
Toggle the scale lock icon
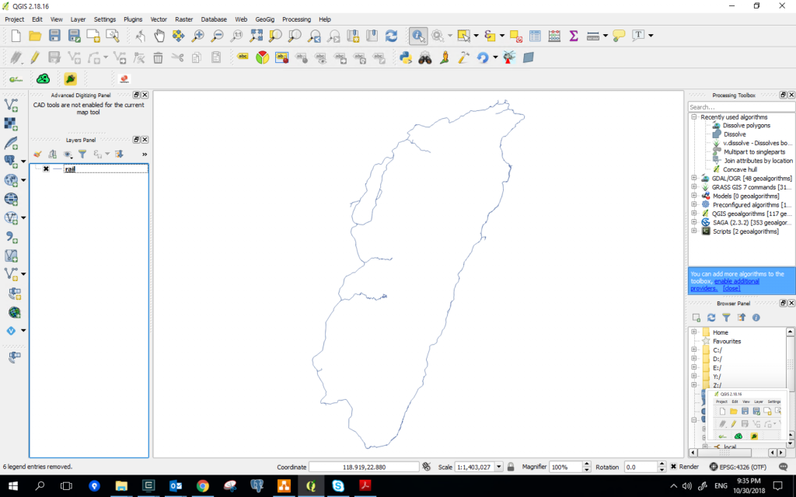(511, 467)
